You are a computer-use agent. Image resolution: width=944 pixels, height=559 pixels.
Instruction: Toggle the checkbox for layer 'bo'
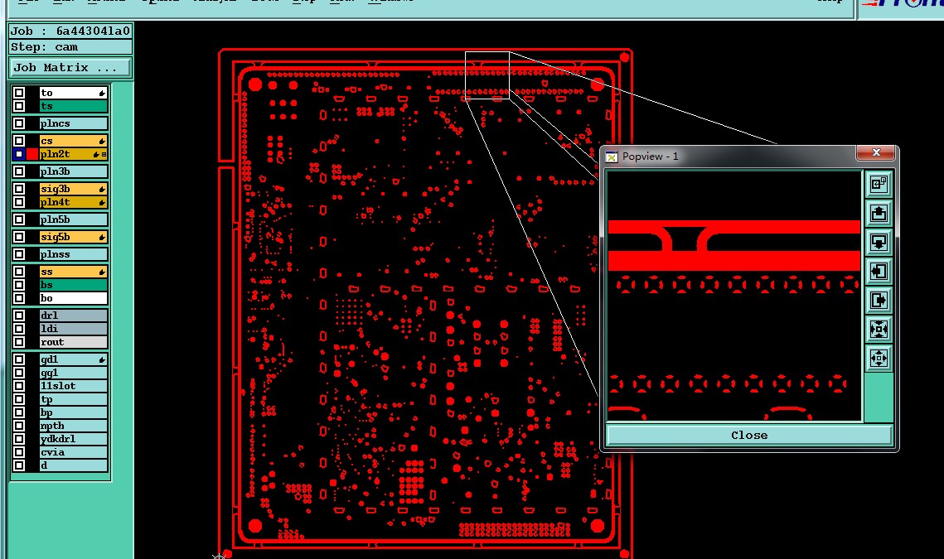pyautogui.click(x=19, y=298)
